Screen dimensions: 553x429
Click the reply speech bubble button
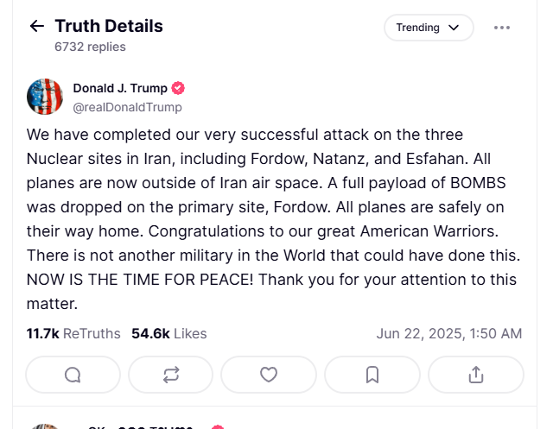pos(73,375)
